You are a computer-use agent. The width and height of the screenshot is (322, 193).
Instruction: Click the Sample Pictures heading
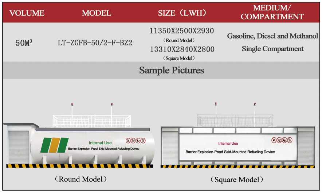172,70
